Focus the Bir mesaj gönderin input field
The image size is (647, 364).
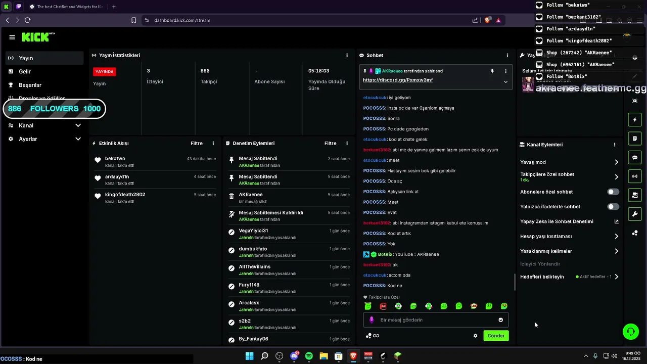[436, 320]
